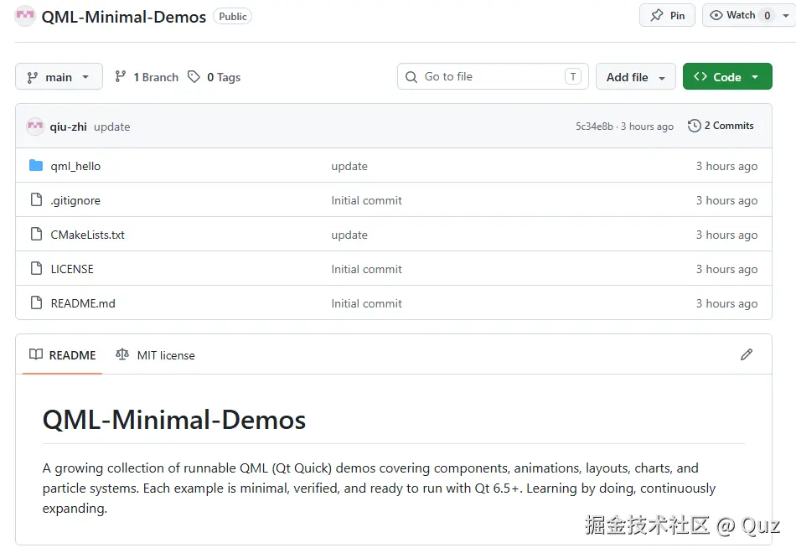Expand the Watch options dropdown arrow
The image size is (796, 553).
785,16
